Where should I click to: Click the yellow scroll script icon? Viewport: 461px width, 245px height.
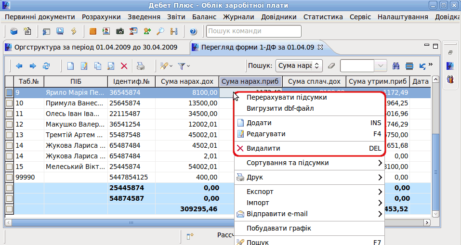[x=74, y=31]
